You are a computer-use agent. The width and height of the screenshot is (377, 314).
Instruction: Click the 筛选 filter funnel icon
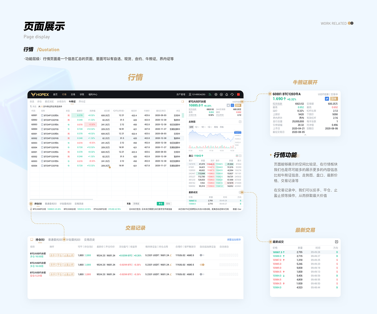pos(31,107)
